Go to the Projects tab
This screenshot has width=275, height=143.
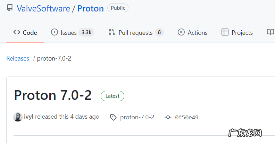(x=242, y=32)
